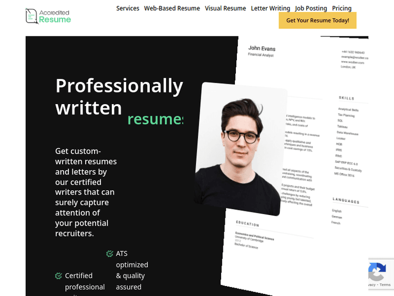Click the reCAPTCHA badge icon
394x296 pixels.
click(x=377, y=272)
